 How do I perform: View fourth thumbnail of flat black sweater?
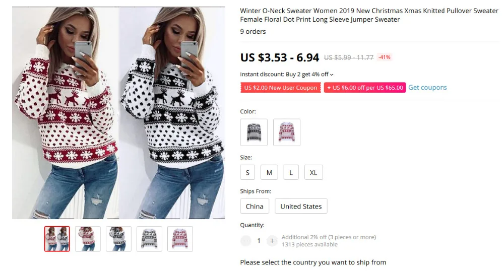[x=150, y=239]
